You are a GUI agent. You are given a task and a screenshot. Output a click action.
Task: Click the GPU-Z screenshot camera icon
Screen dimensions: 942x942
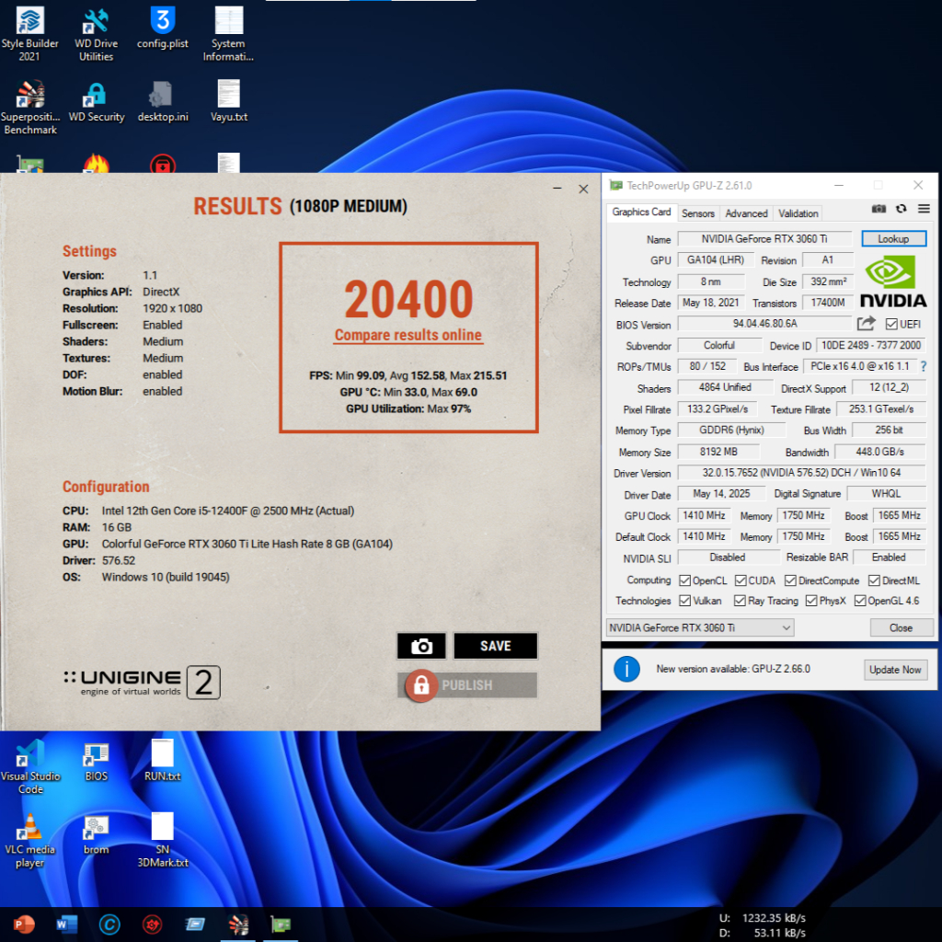(879, 211)
